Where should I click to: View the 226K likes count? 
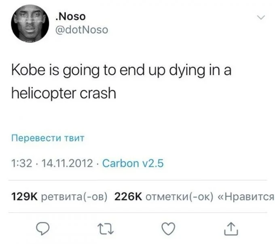click(x=128, y=196)
